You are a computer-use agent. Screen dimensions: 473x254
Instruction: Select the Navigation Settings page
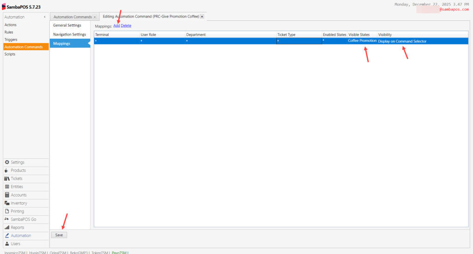69,35
